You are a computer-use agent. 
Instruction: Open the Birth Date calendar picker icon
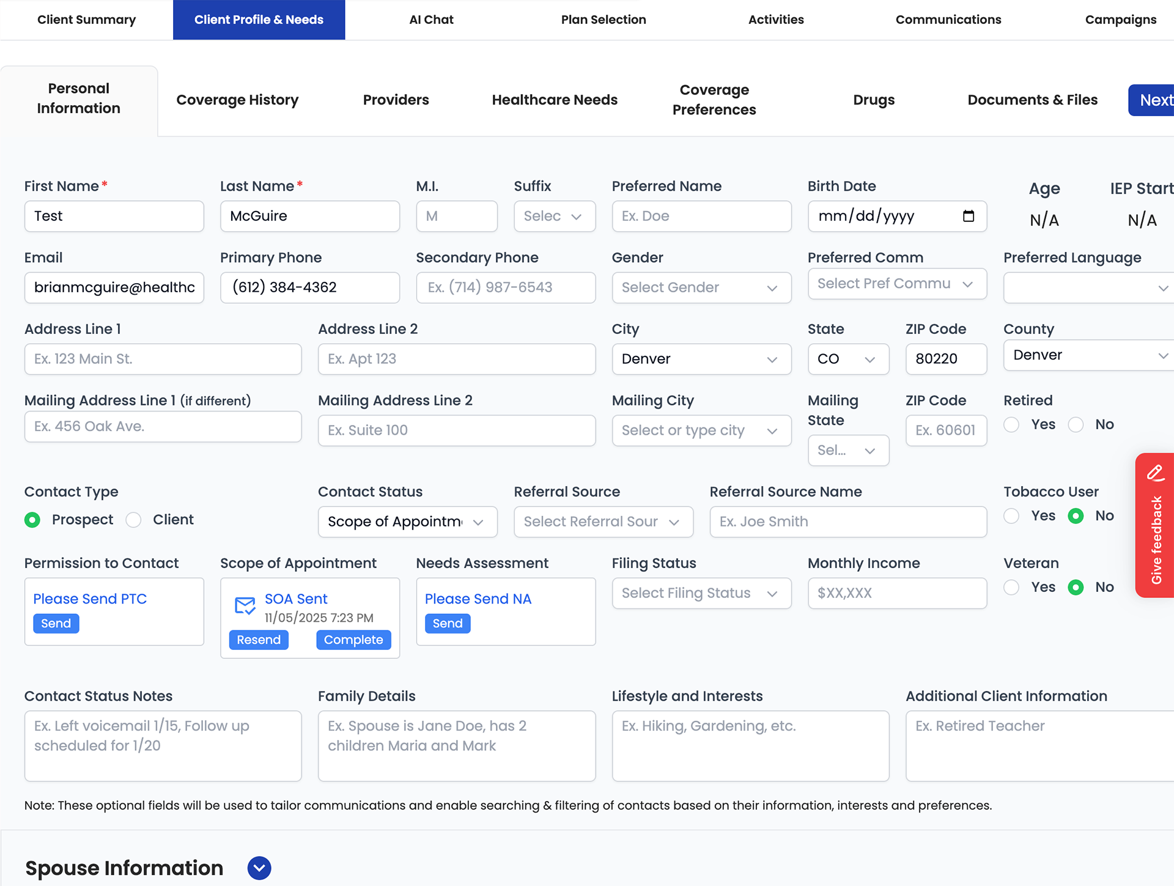tap(968, 216)
